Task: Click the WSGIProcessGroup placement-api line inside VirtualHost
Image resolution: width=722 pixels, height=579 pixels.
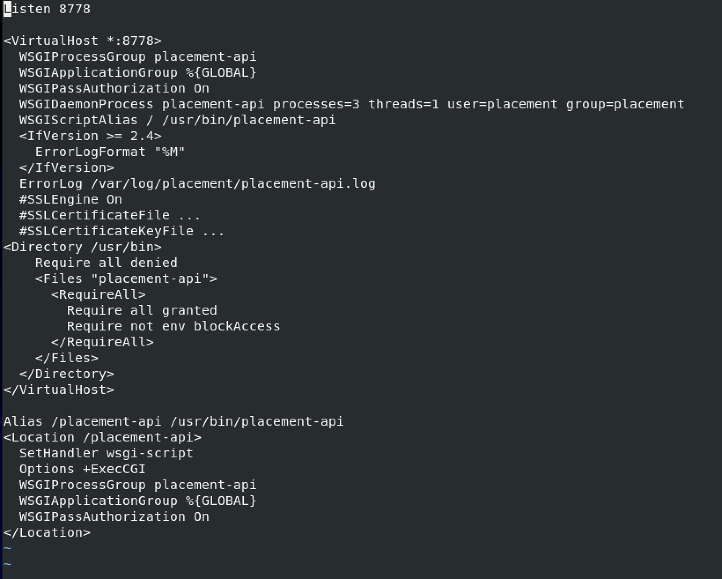Action: pyautogui.click(x=138, y=56)
